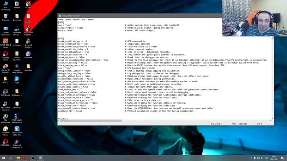Click 'UNIX (LF)' in the status bar
The height and width of the screenshot is (161, 287).
pyautogui.click(x=243, y=124)
